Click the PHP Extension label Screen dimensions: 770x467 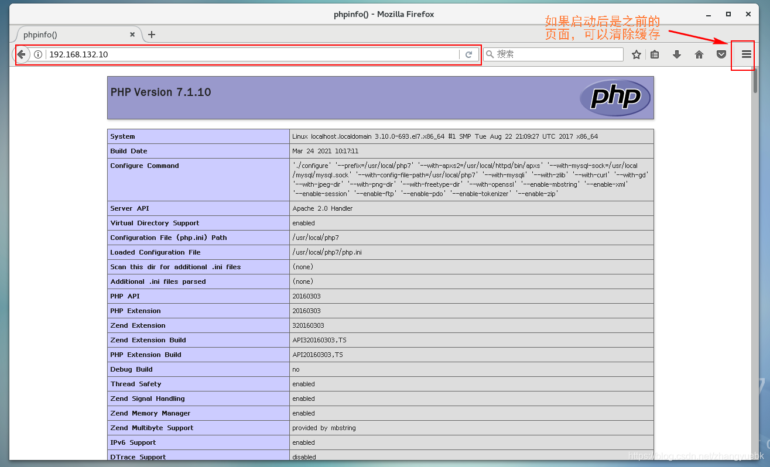click(135, 311)
